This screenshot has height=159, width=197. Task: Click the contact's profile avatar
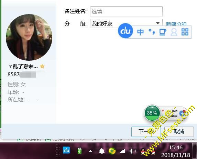[x=29, y=37]
